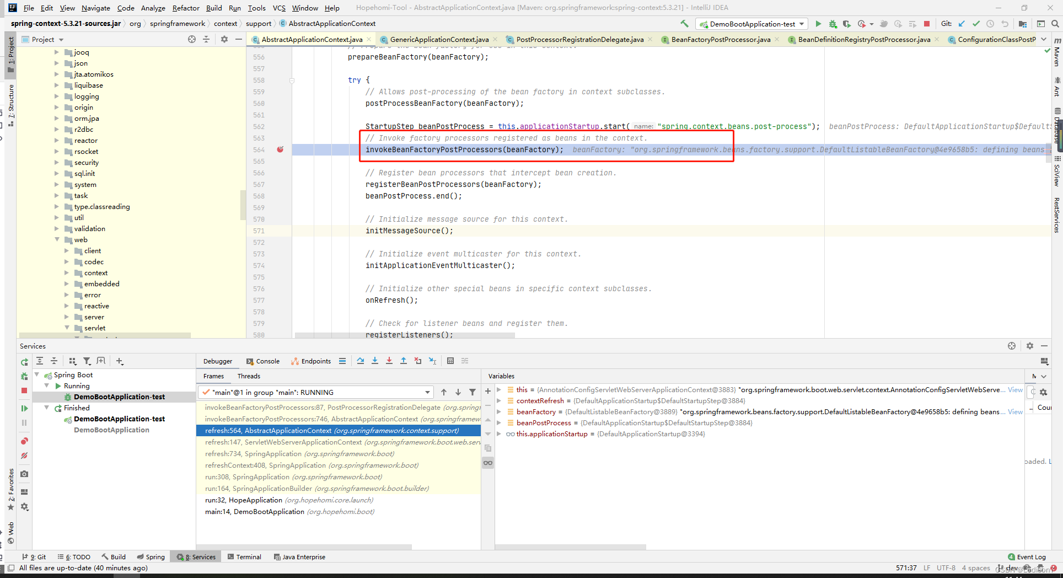Toggle the frames filter funnel icon
Image resolution: width=1063 pixels, height=578 pixels.
473,392
